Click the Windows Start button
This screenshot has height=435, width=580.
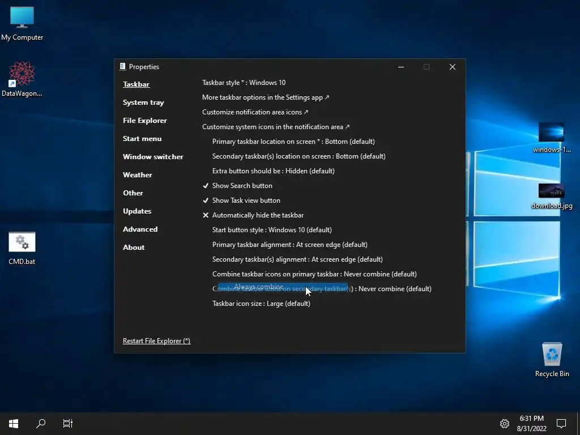tap(14, 423)
